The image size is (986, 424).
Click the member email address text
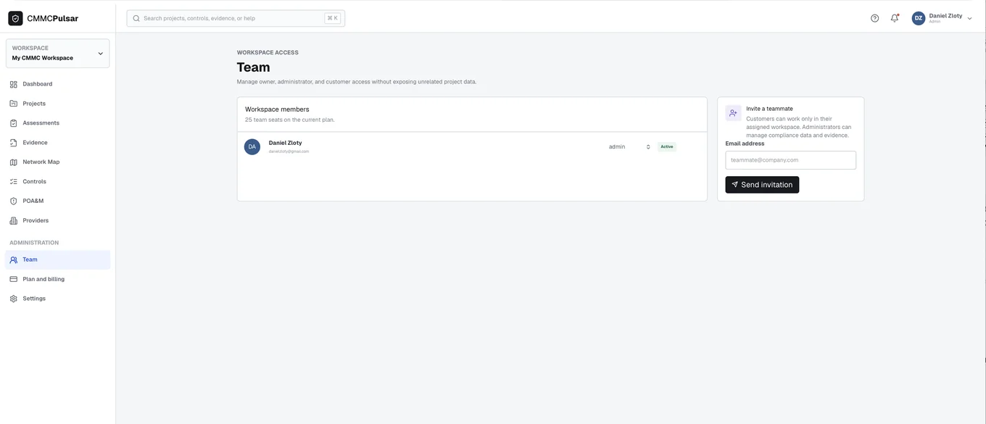(289, 151)
